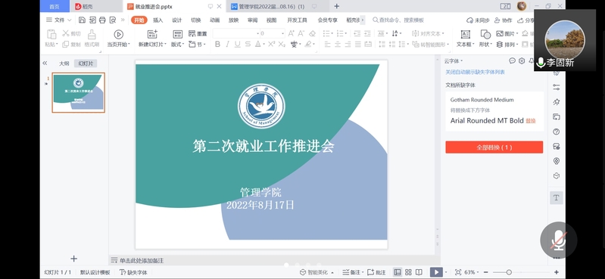The width and height of the screenshot is (605, 279).
Task: Switch to the 大纲 outline tab
Action: pos(64,64)
